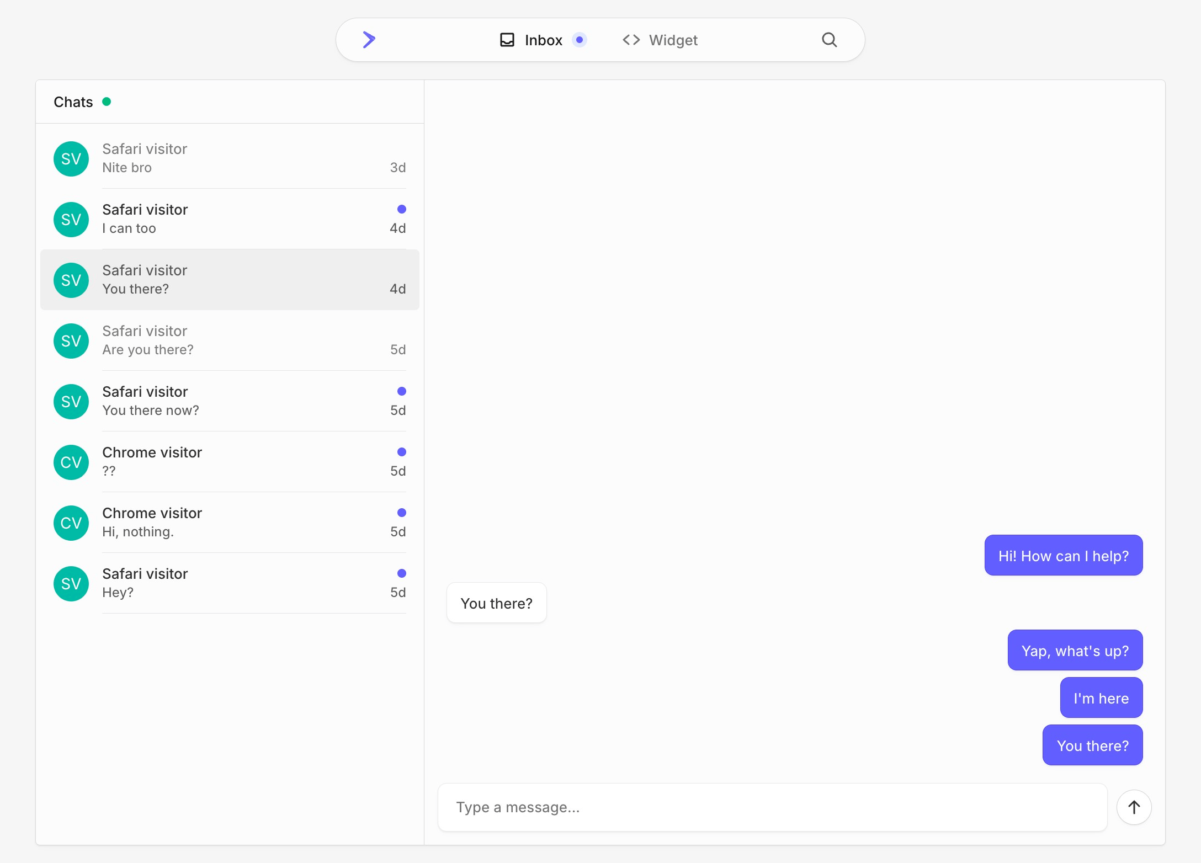Open Chrome visitor 'Hi, nothing.' chat
Viewport: 1201px width, 863px height.
230,523
